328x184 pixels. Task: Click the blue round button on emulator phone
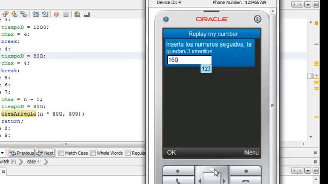click(166, 19)
